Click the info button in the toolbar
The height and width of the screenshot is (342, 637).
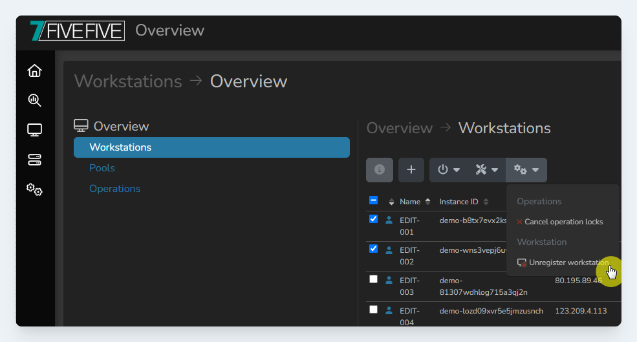tap(380, 169)
